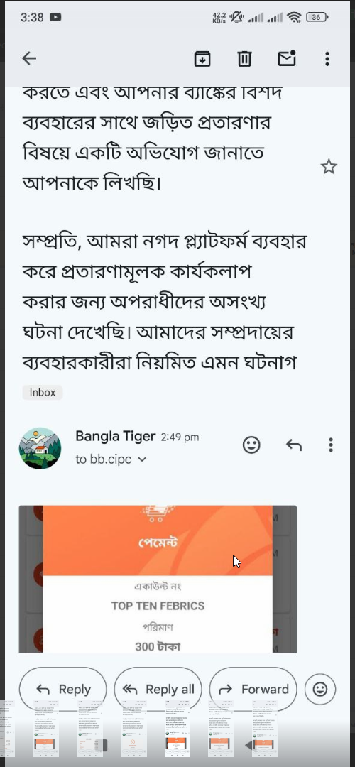355x767 pixels.
Task: Tap the Reply button
Action: coord(62,689)
